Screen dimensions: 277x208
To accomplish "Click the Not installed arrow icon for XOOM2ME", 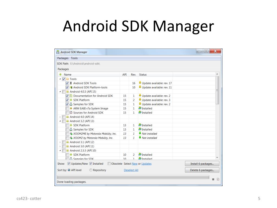I will (140, 133).
